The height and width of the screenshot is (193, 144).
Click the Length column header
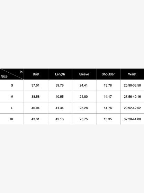[x=60, y=74]
